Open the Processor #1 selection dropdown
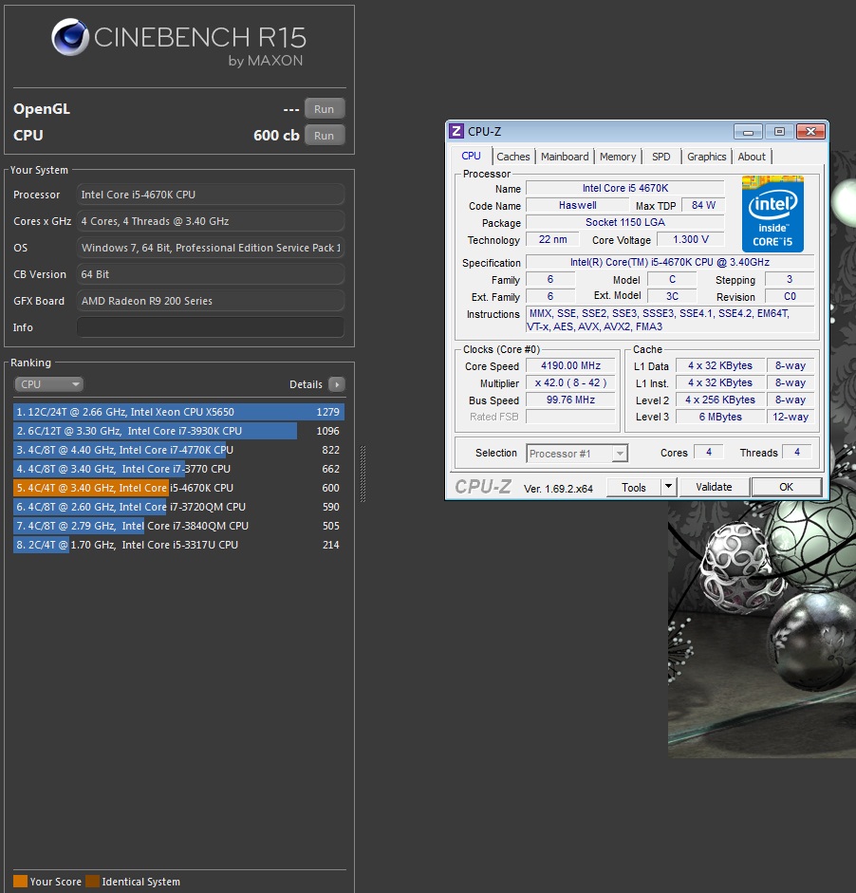Image resolution: width=856 pixels, height=893 pixels. click(x=577, y=454)
